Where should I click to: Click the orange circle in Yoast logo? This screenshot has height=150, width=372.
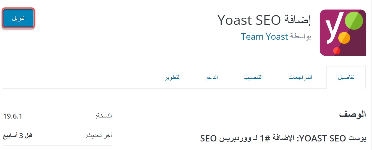[344, 37]
